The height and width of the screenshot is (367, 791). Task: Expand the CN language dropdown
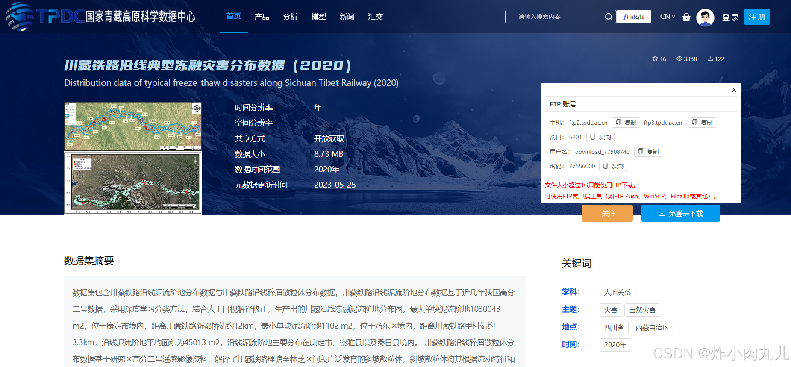(x=668, y=17)
